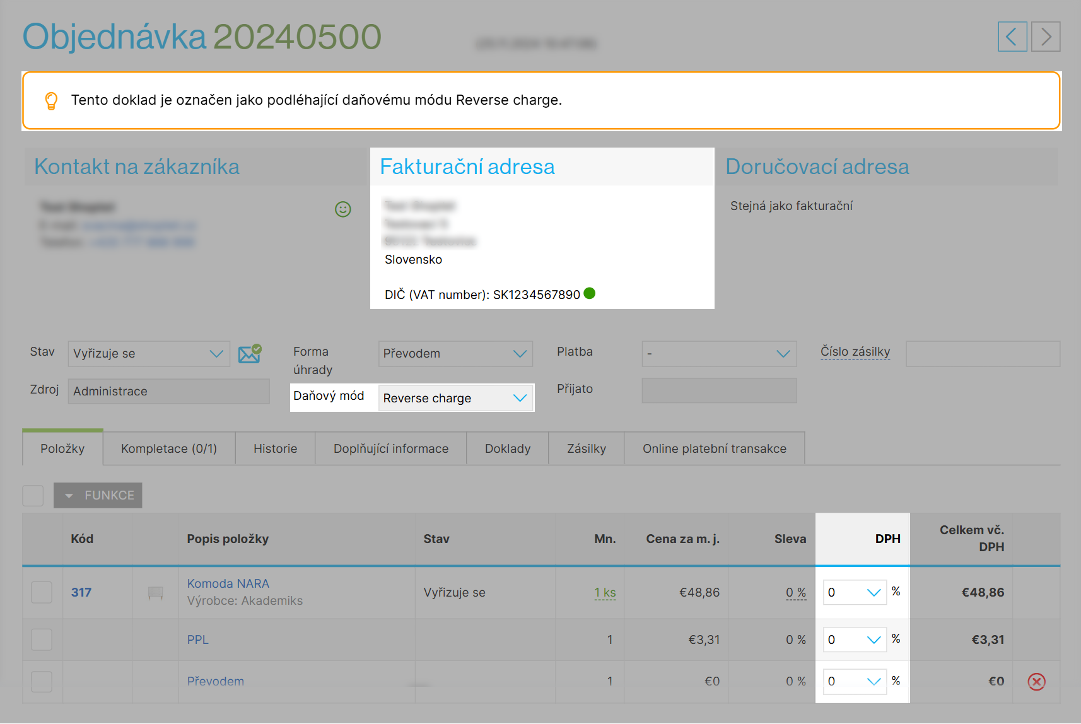Open DPH dropdown for Převodem row
The height and width of the screenshot is (724, 1081).
pos(855,681)
